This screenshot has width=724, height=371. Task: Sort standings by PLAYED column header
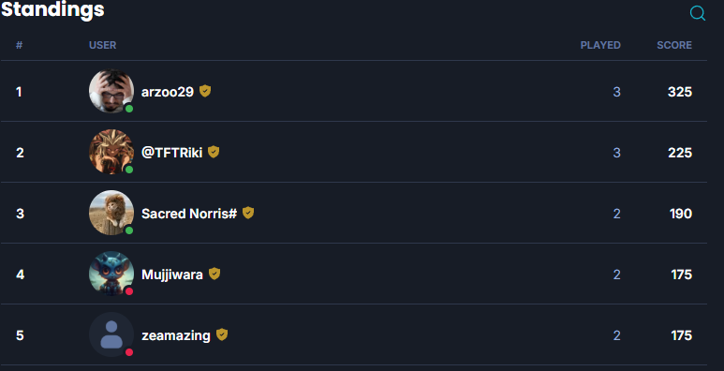click(x=600, y=45)
